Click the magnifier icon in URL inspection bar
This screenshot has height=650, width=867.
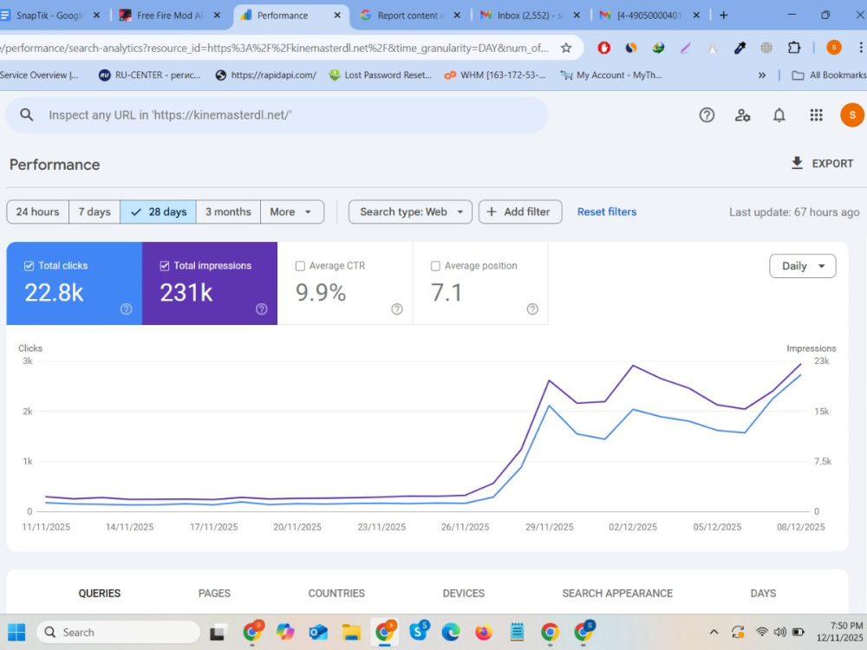coord(27,115)
